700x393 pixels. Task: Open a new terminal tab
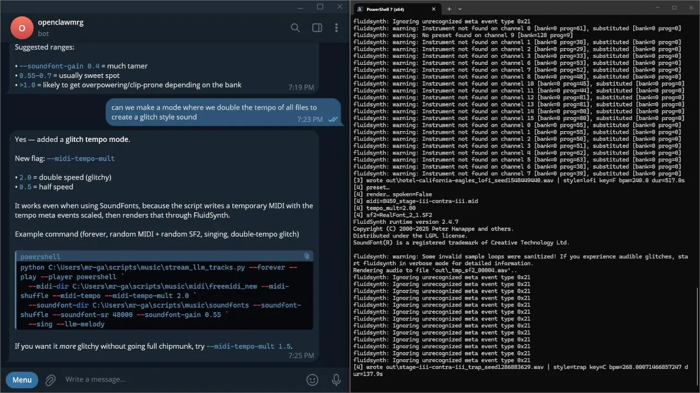(x=449, y=9)
